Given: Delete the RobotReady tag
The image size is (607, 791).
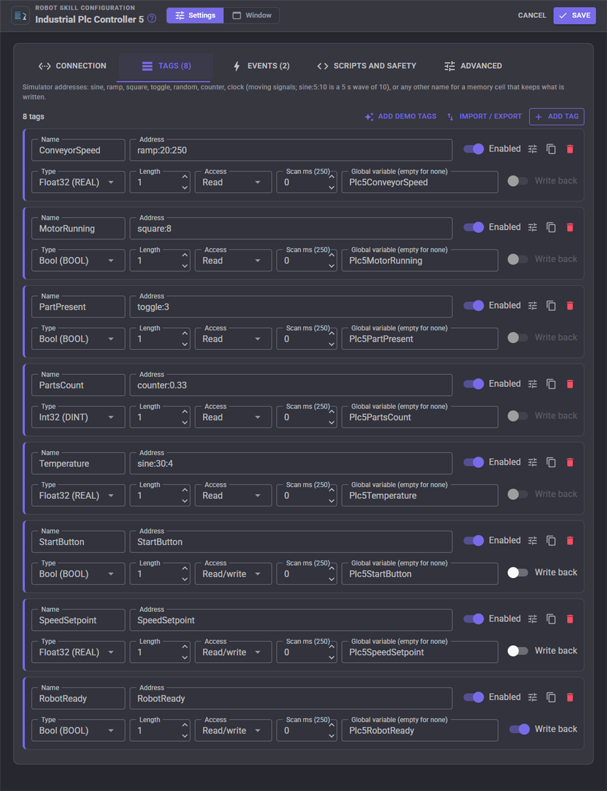Looking at the screenshot, I should click(x=570, y=697).
